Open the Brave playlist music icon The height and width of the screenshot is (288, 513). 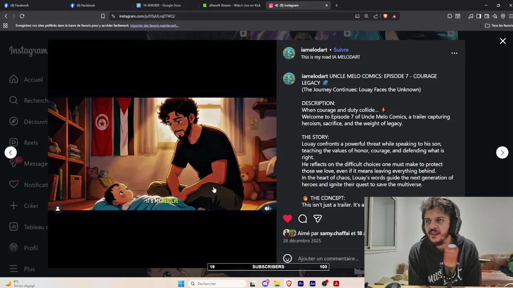click(471, 16)
